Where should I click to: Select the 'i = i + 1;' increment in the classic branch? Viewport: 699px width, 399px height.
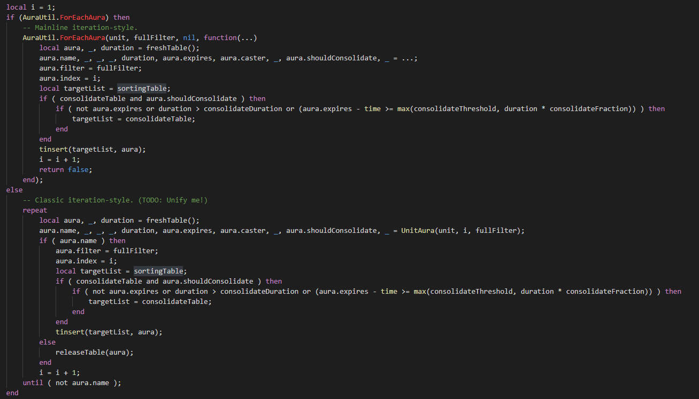pyautogui.click(x=60, y=372)
